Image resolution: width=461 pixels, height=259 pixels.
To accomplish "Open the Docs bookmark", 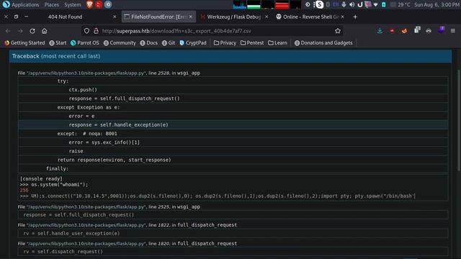I will click(x=149, y=43).
